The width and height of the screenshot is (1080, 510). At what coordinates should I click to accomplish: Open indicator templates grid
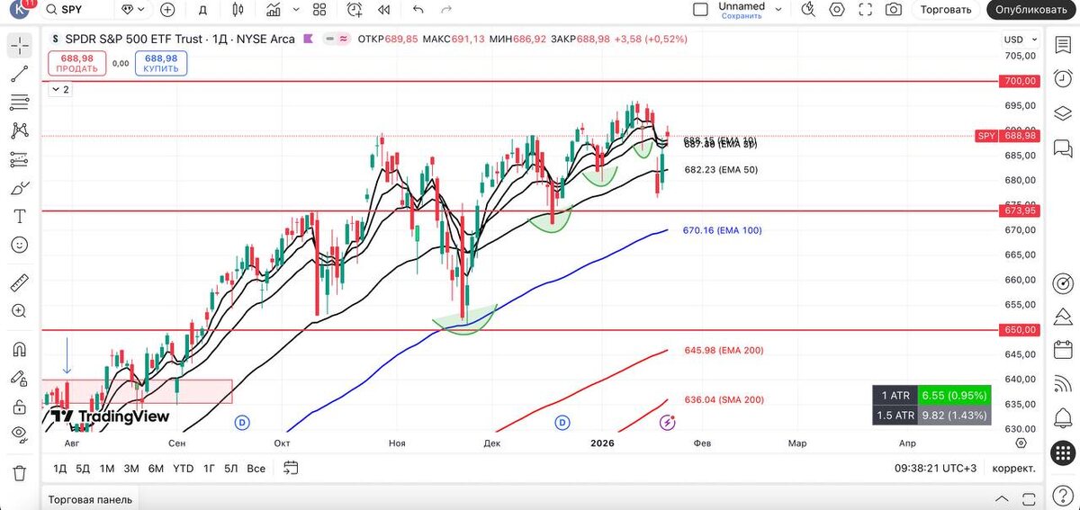pyautogui.click(x=319, y=10)
